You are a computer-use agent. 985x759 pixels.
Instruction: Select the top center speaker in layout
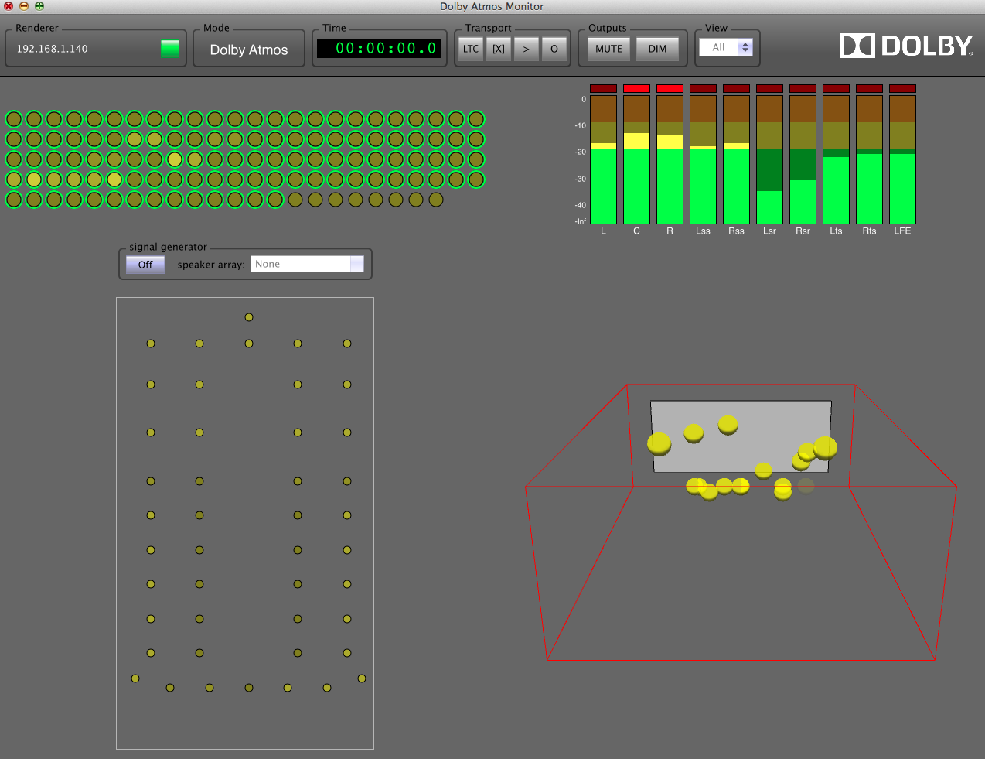249,317
